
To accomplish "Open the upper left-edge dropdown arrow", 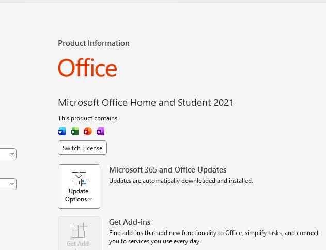I will point(12,154).
